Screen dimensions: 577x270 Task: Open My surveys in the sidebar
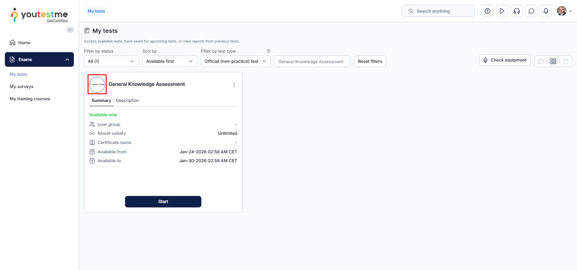pyautogui.click(x=22, y=86)
